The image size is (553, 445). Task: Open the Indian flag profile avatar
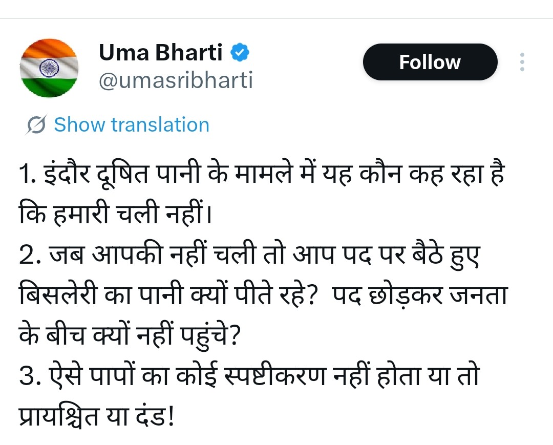pos(49,68)
